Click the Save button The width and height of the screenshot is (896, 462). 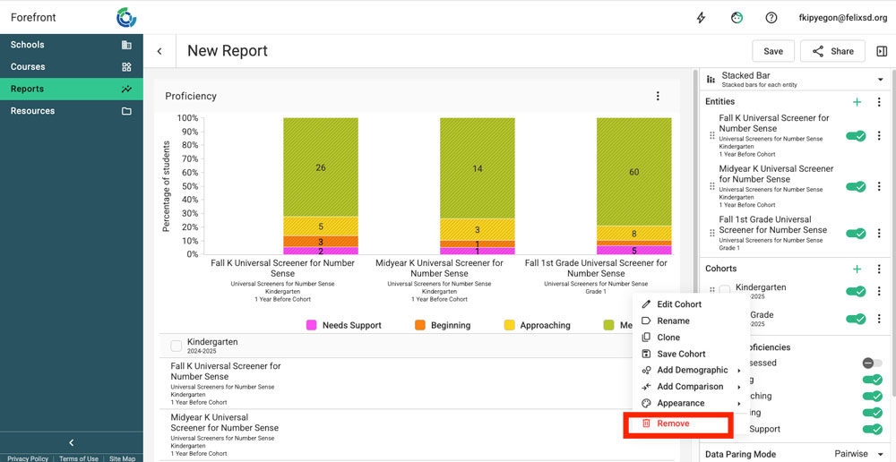click(772, 51)
